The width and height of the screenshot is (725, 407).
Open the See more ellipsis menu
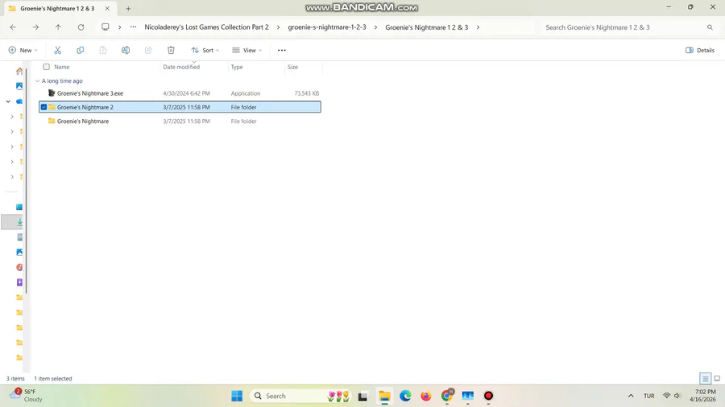282,51
